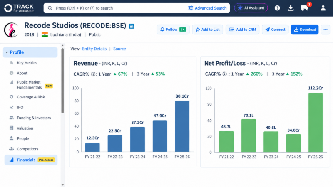Screen dimensions: 333x187
Task: Click the Recode Studios company logo
Action: click(12, 30)
